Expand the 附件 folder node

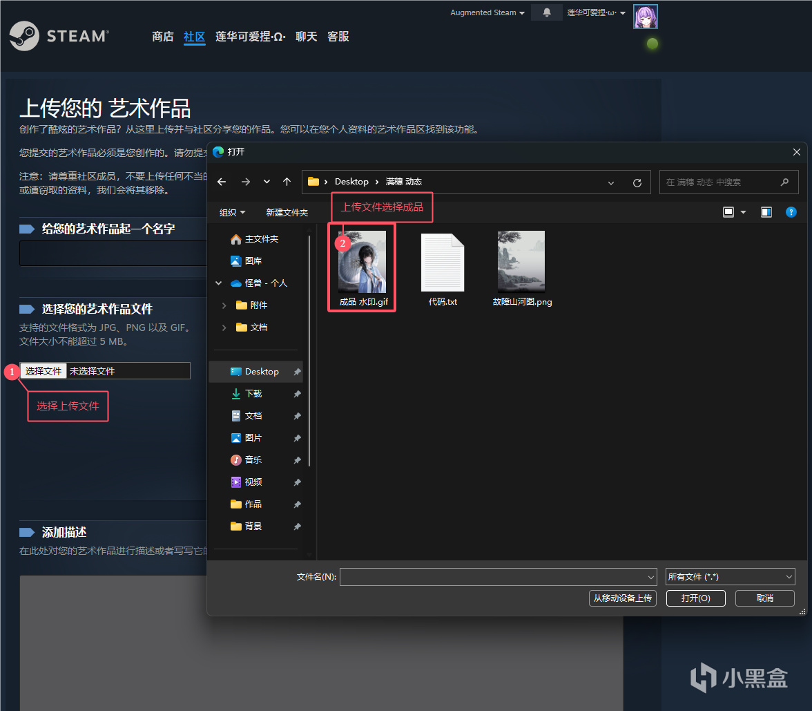pos(224,305)
